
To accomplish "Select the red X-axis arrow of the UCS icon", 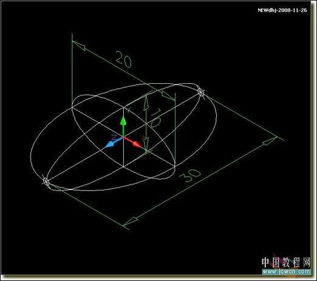I will (x=132, y=142).
